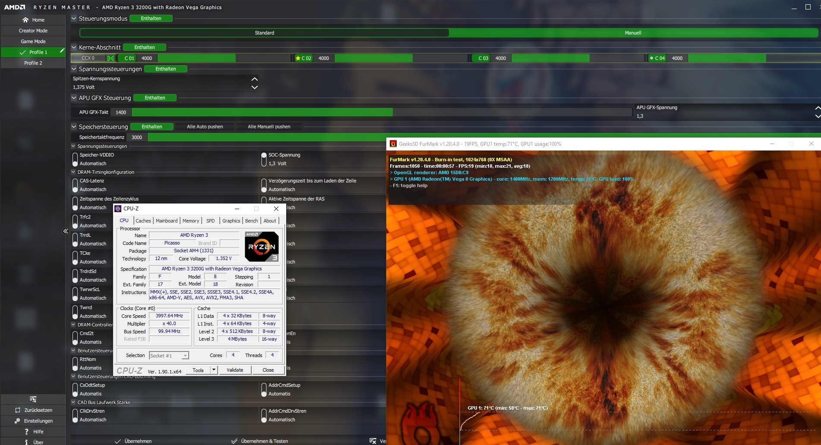The width and height of the screenshot is (821, 445).
Task: Toggle CAS-Latenz automatic switch
Action: (75, 185)
